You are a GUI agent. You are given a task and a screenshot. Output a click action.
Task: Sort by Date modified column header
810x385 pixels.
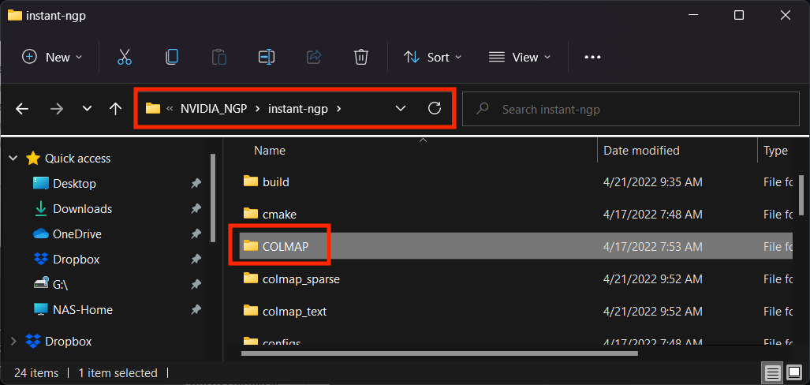(x=641, y=151)
